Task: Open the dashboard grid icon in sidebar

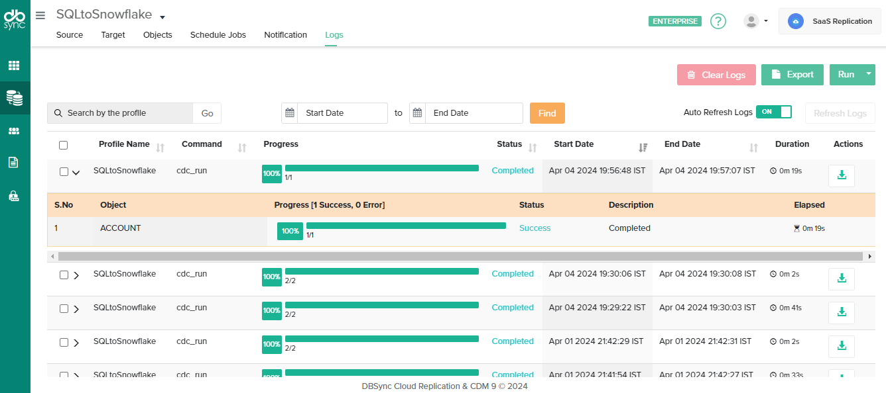Action: coord(14,65)
